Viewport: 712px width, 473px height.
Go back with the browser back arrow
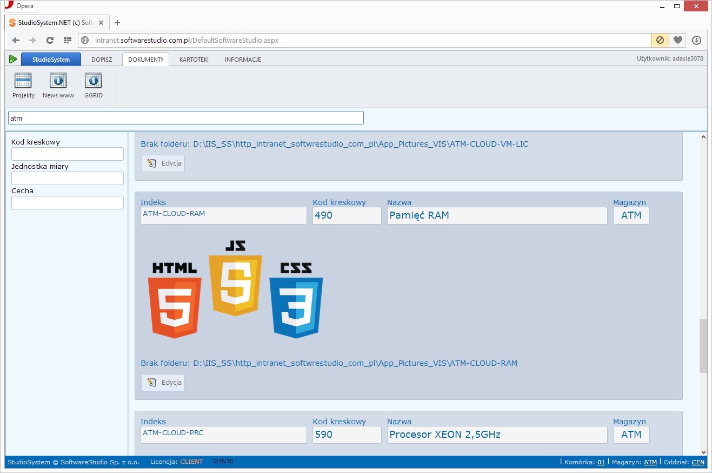(x=16, y=40)
